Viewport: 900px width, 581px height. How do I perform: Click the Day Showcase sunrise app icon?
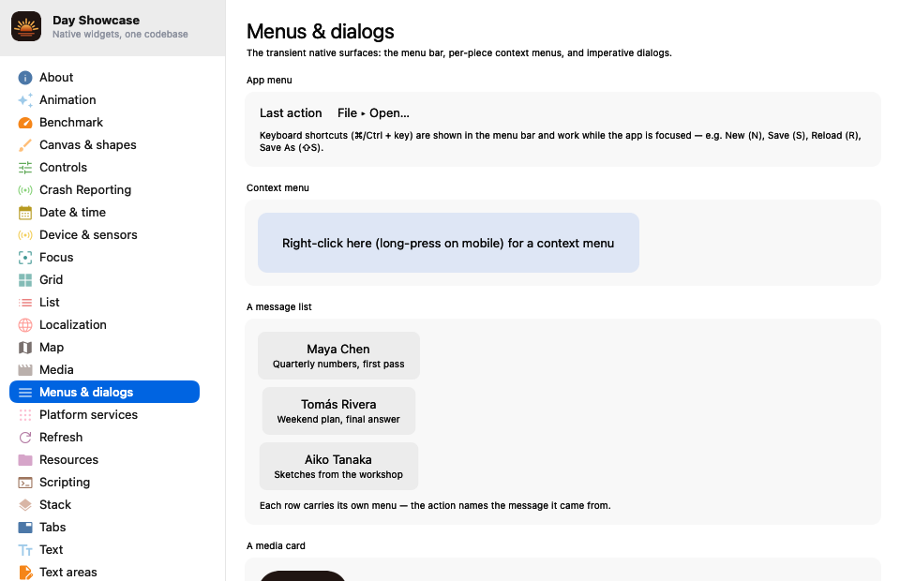point(26,26)
